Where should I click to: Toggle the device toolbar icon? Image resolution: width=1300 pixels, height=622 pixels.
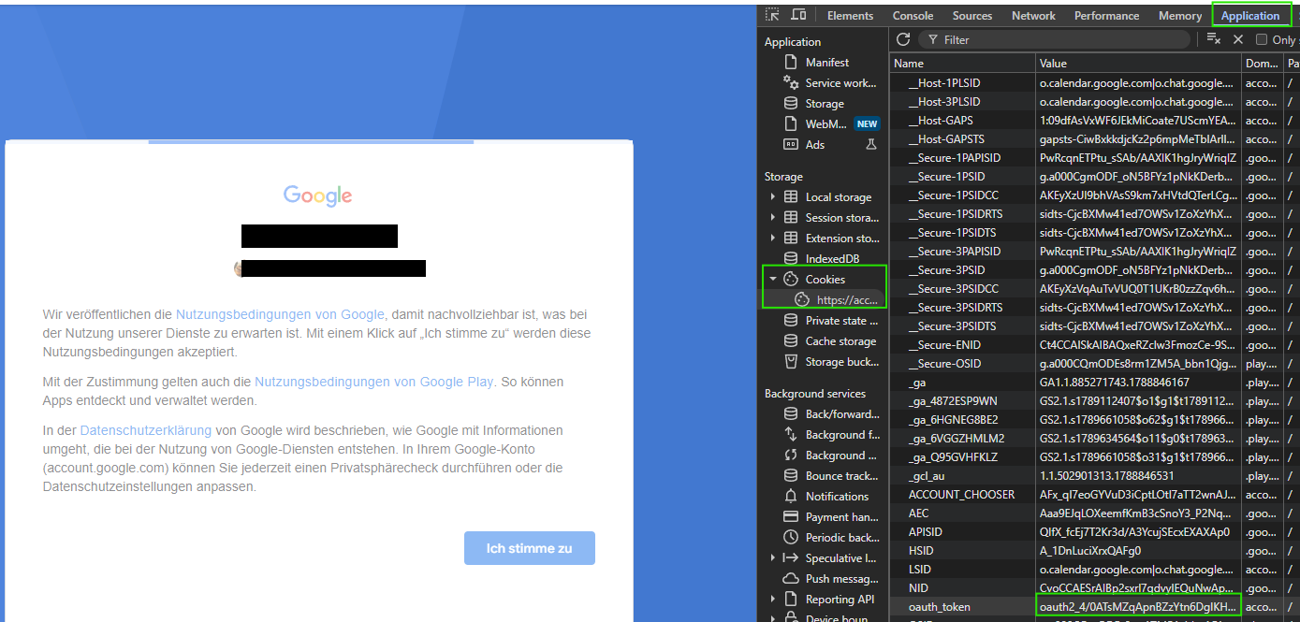point(798,15)
